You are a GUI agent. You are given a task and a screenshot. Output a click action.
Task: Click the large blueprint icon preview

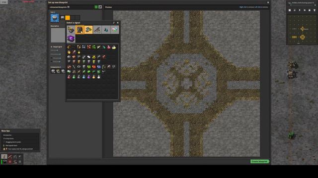55,18
